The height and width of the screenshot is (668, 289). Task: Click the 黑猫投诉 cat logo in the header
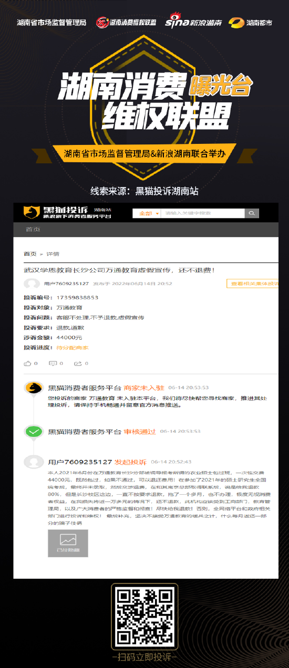click(31, 213)
